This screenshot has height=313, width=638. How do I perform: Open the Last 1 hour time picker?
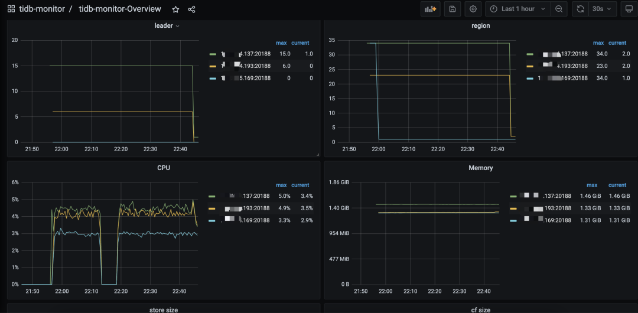(x=518, y=9)
